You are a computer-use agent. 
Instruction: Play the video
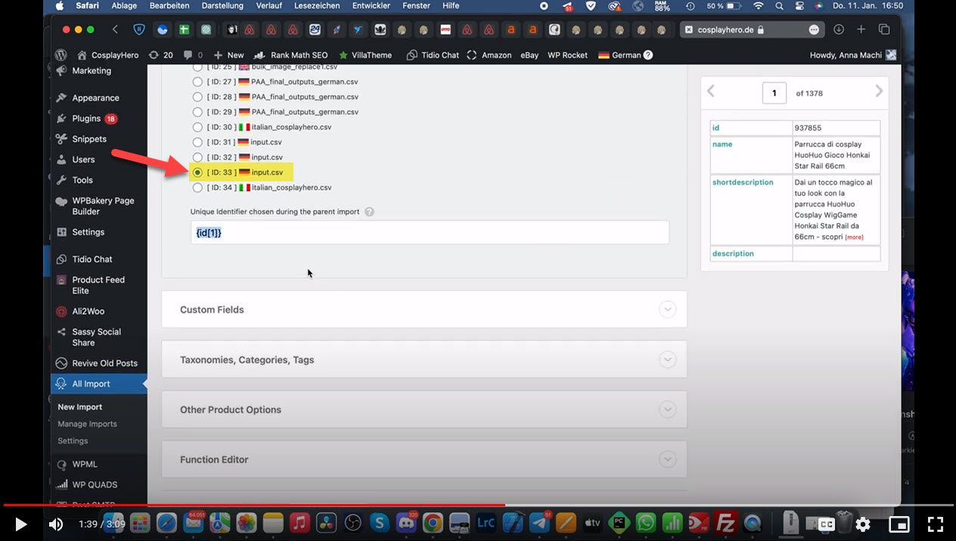pyautogui.click(x=21, y=524)
